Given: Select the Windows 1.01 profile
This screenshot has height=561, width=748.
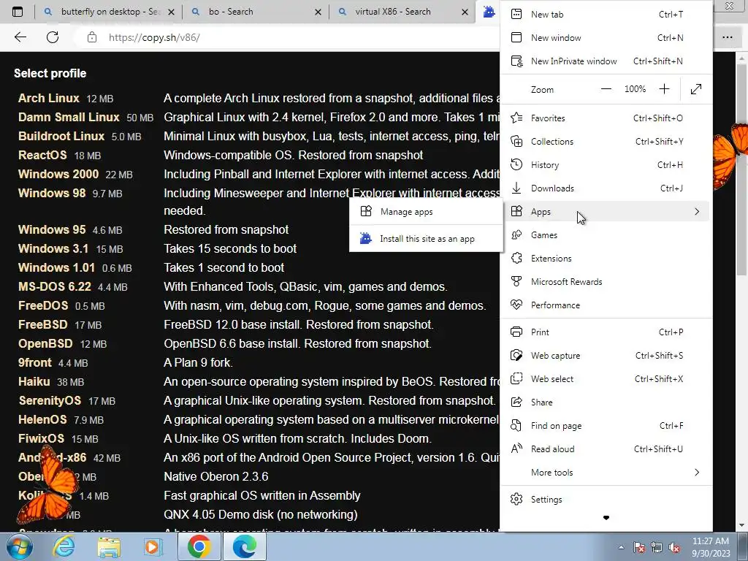Looking at the screenshot, I should 56,267.
